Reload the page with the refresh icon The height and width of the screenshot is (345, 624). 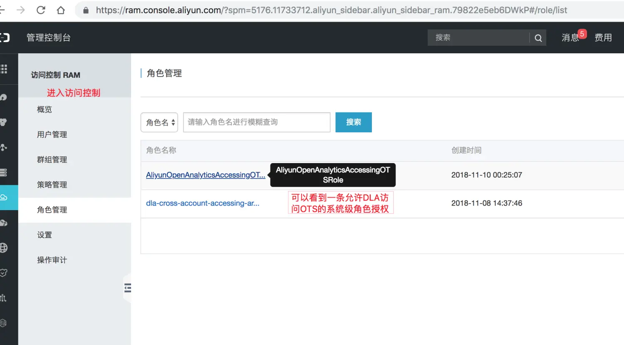[41, 10]
